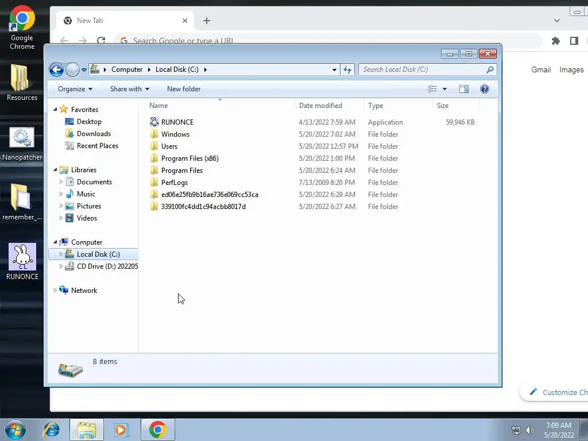Click taskbar clock showing 7:09 AM

tap(559, 430)
